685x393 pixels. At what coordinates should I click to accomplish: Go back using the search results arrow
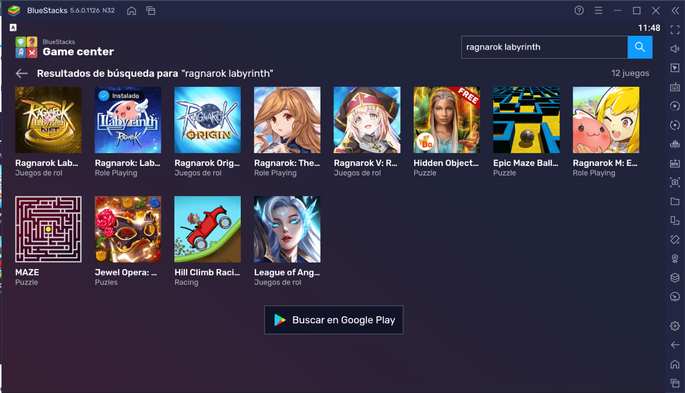tap(21, 73)
